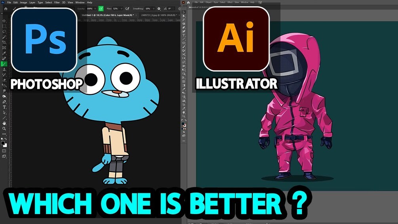Open the Opacity 100% dropdown arrow
The image size is (398, 224).
[x=95, y=9]
